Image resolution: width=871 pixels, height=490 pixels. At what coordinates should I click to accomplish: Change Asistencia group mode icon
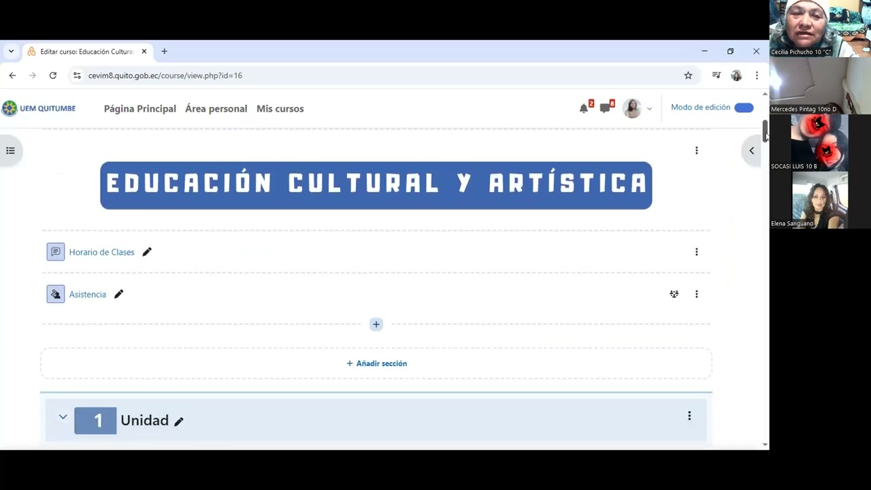point(674,294)
